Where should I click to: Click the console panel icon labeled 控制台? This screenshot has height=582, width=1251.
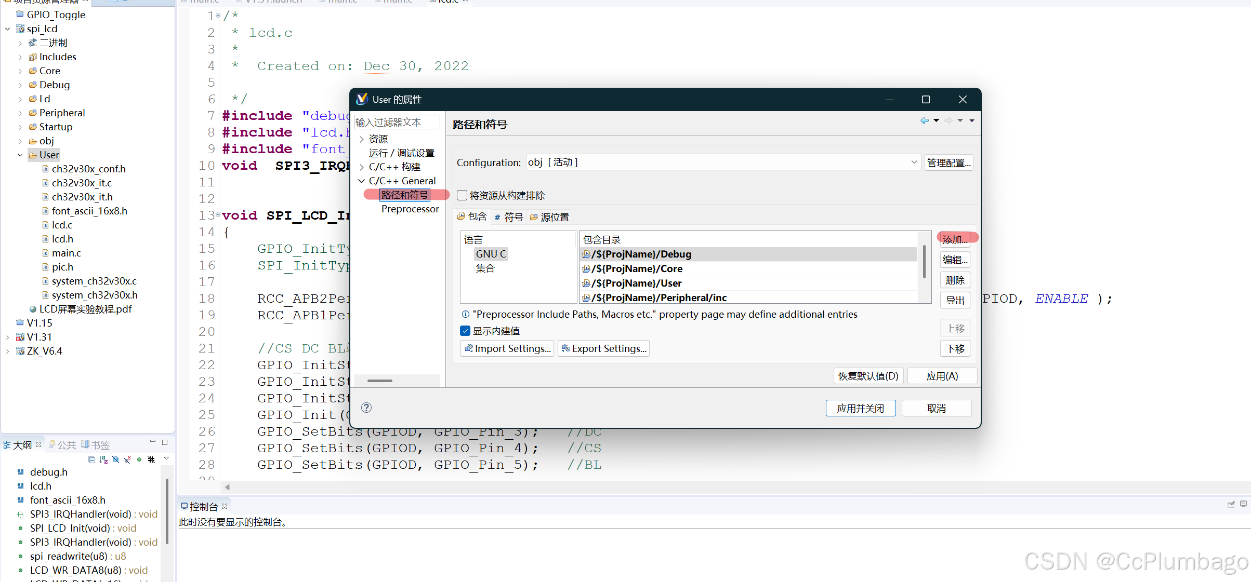[x=184, y=506]
